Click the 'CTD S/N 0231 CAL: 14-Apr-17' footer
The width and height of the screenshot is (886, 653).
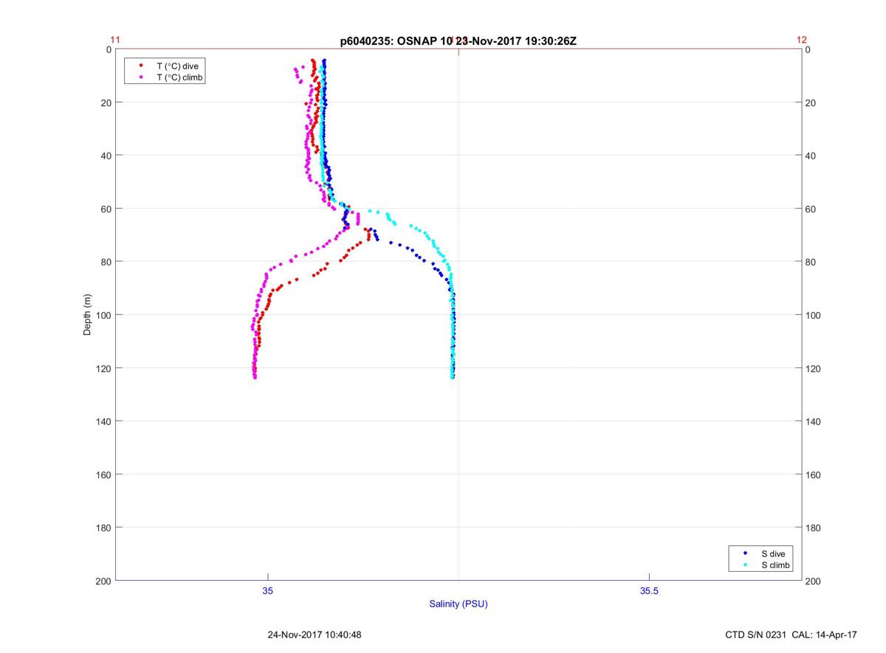(791, 635)
